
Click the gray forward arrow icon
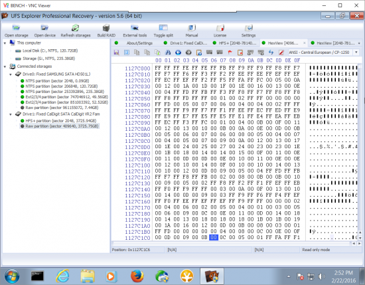[x=188, y=52]
